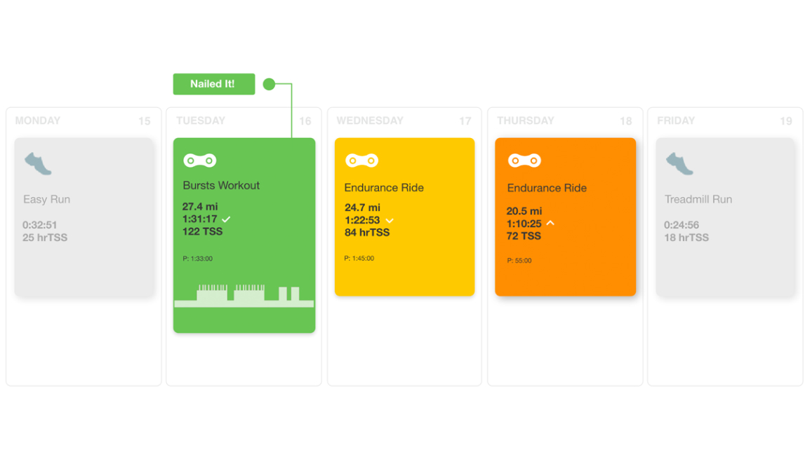Click the 84 hrTSS value
This screenshot has height=452, width=805.
(x=367, y=233)
